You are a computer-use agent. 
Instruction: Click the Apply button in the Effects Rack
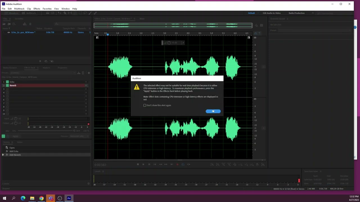pos(15,136)
